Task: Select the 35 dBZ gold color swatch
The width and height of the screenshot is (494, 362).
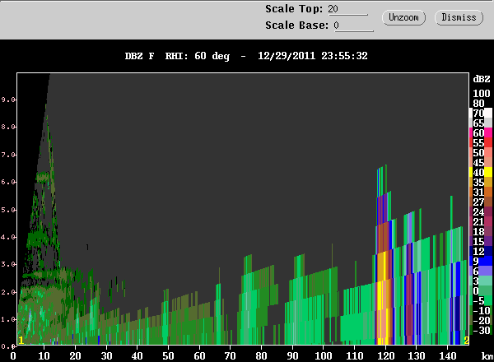Action: [488, 182]
